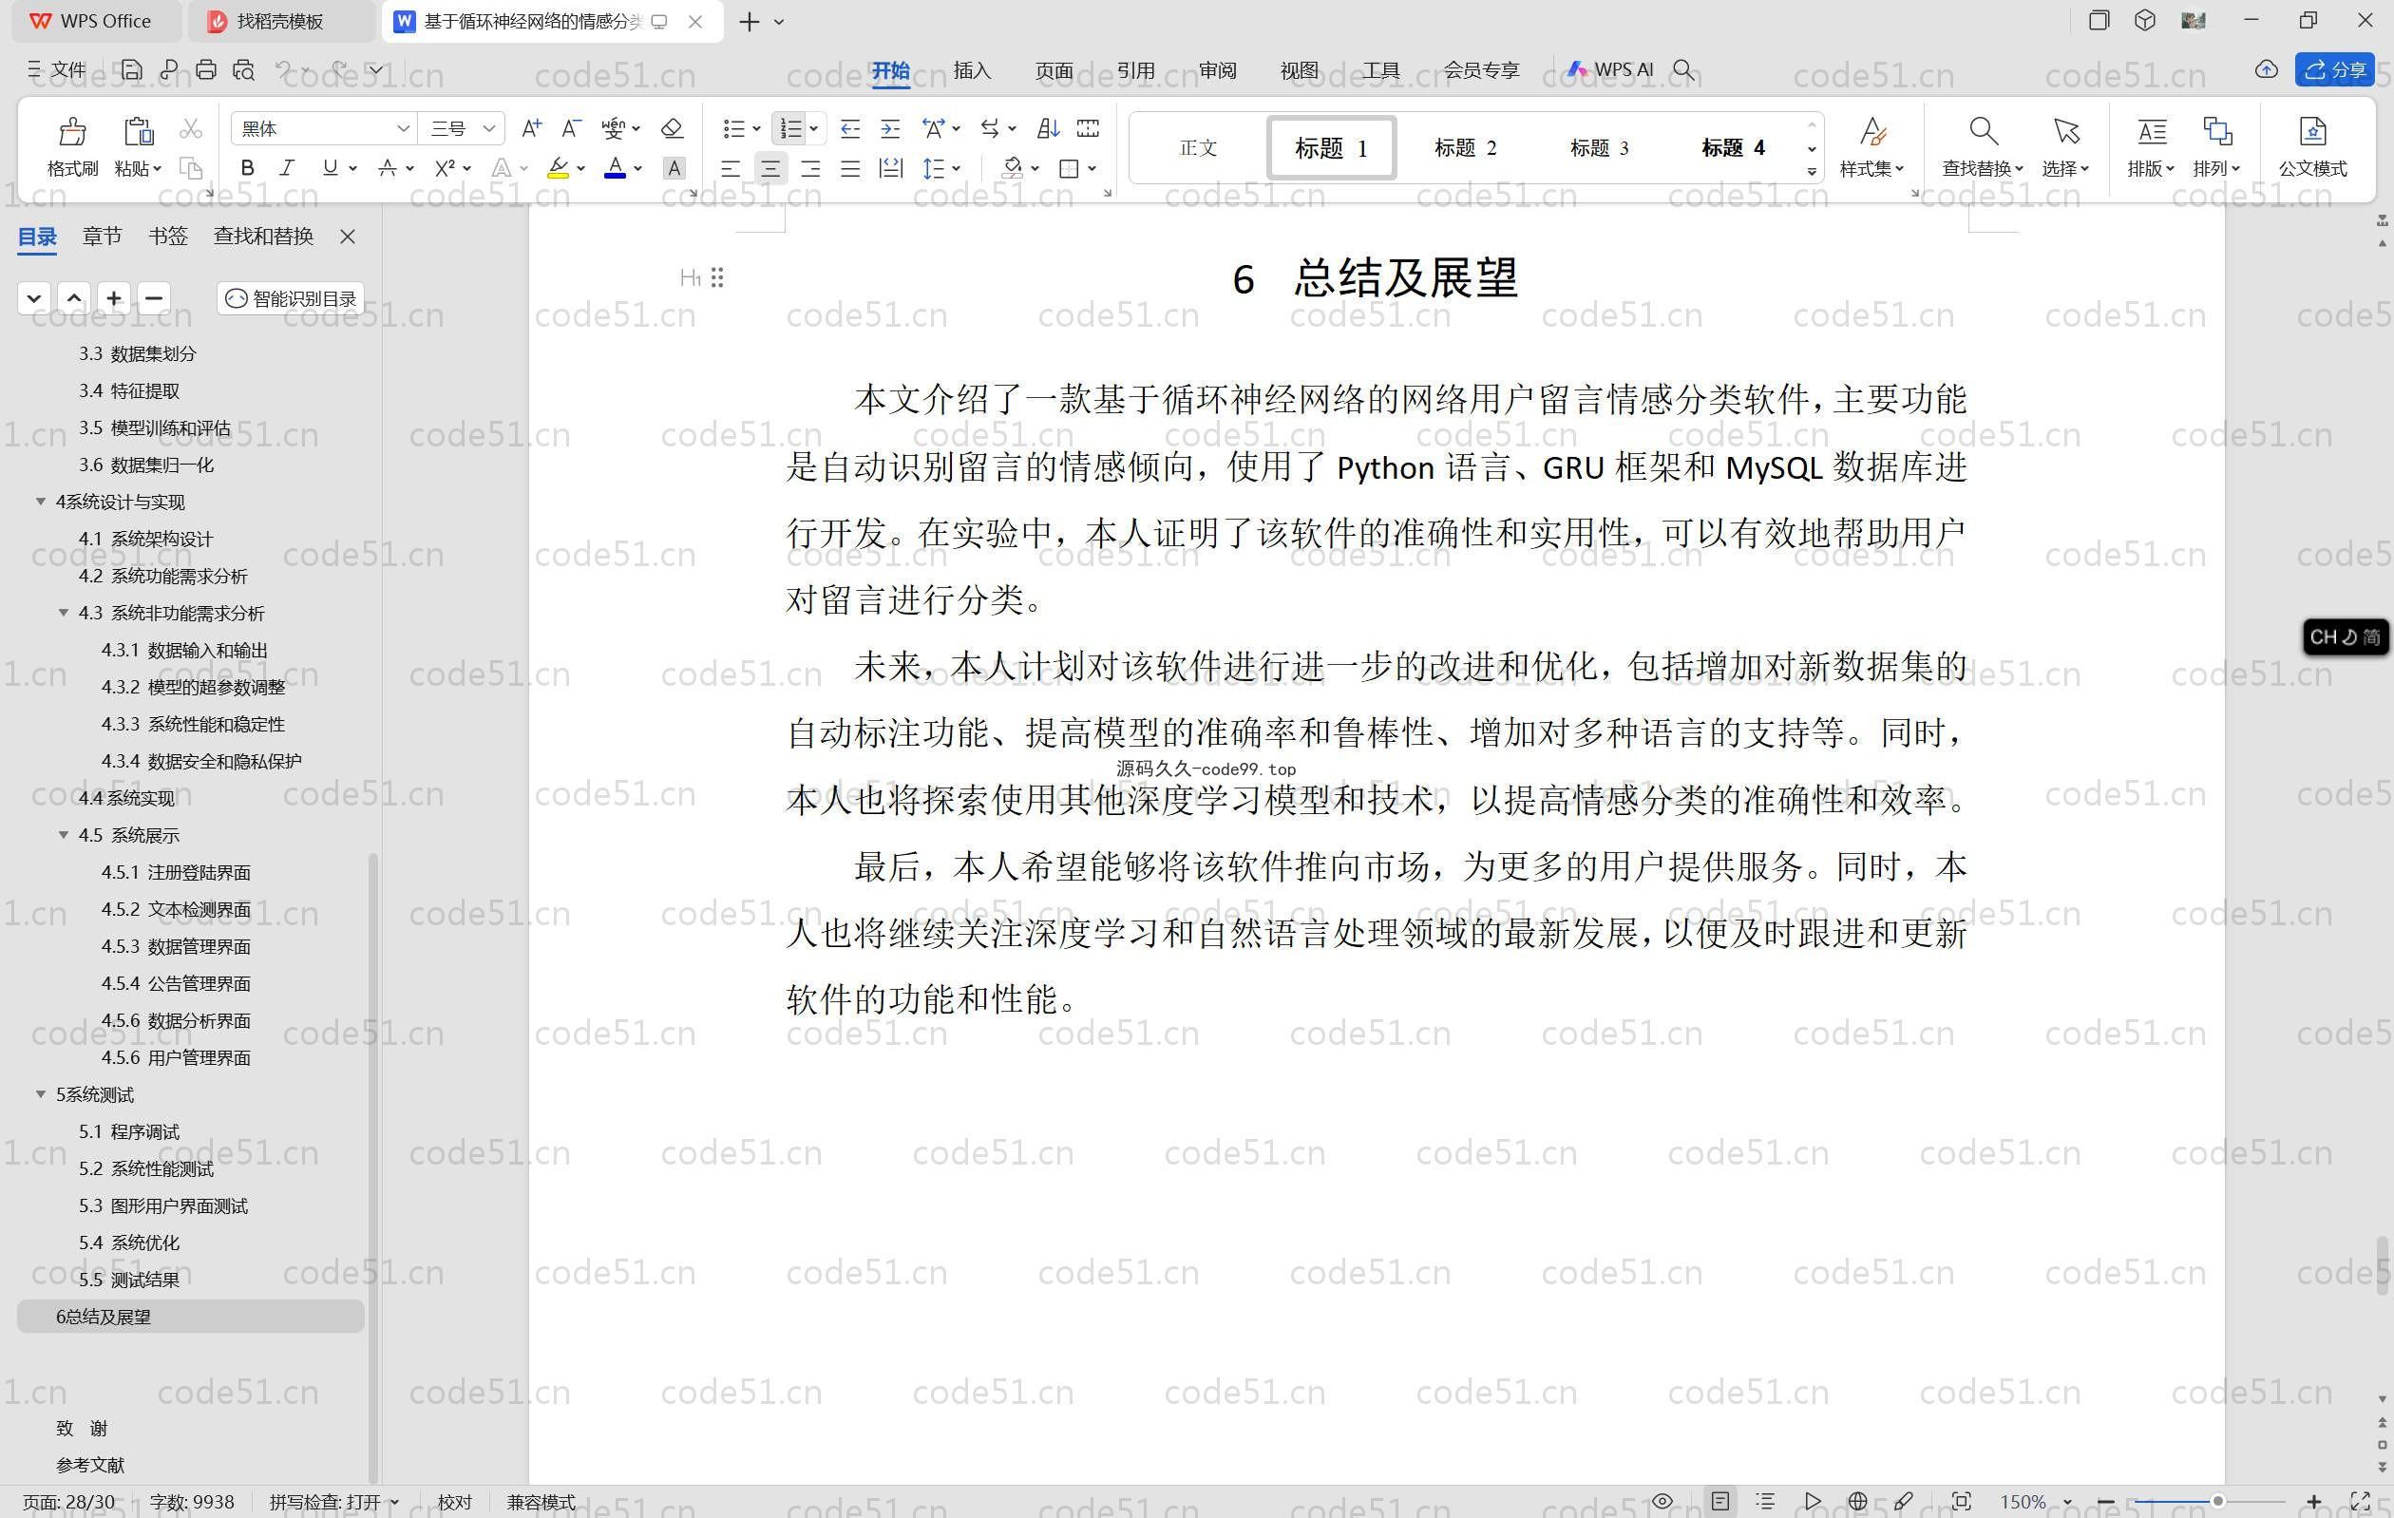This screenshot has height=1518, width=2394.
Task: Click the fullscreen icon in status bar
Action: [x=2360, y=1501]
